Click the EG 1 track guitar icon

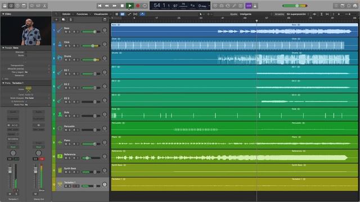(x=60, y=72)
